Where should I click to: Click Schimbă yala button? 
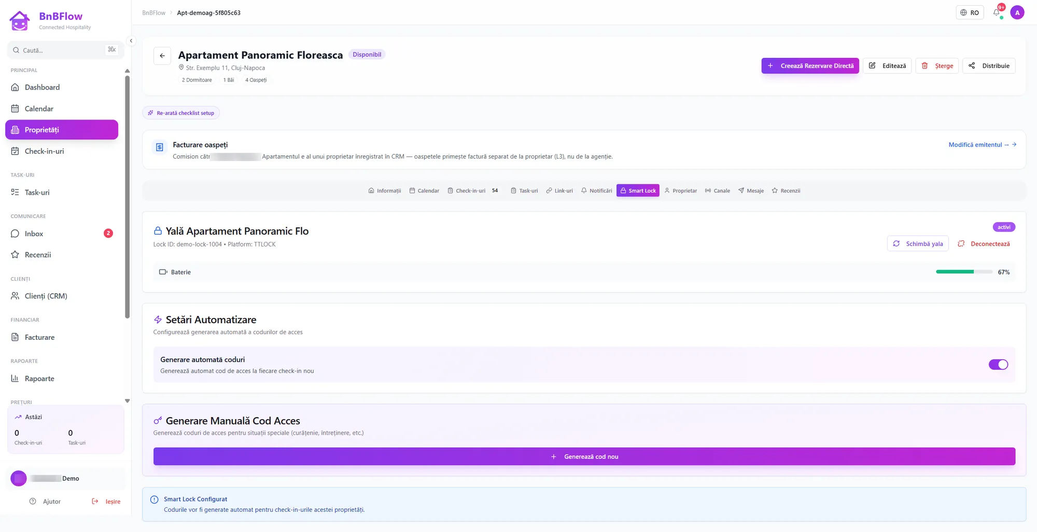click(x=918, y=244)
